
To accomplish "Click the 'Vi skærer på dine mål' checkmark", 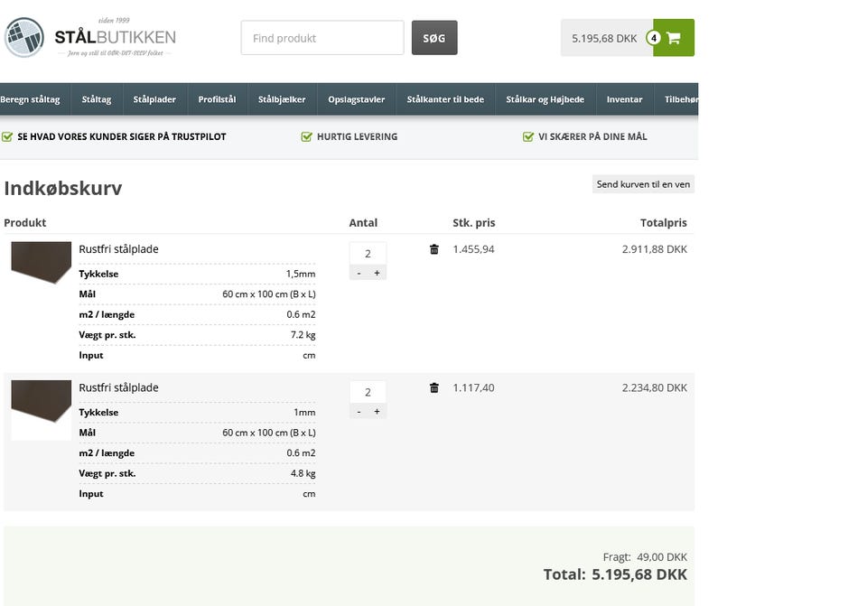I will [528, 137].
